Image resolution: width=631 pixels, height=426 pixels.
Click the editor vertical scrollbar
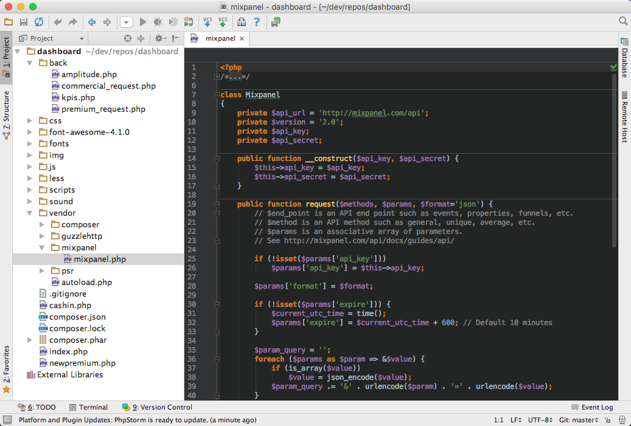614,161
